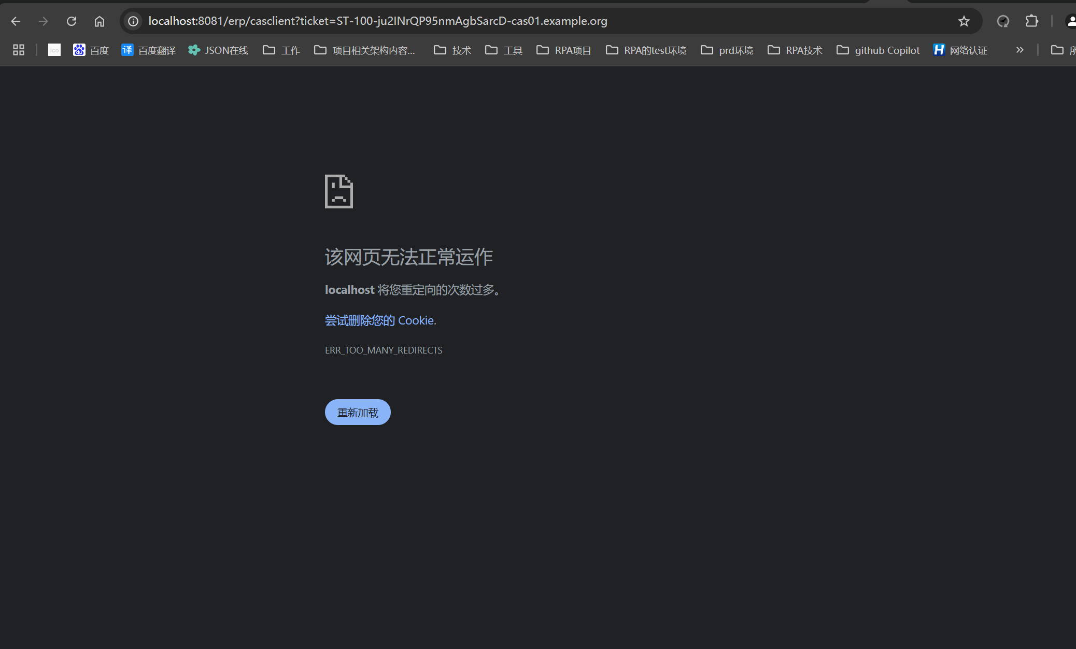Click the 该网页无法正常运作 heading
The image size is (1076, 649).
pyautogui.click(x=409, y=257)
